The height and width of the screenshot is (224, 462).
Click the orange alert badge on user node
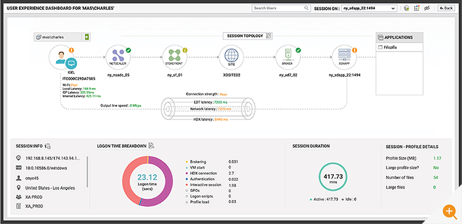(x=71, y=50)
